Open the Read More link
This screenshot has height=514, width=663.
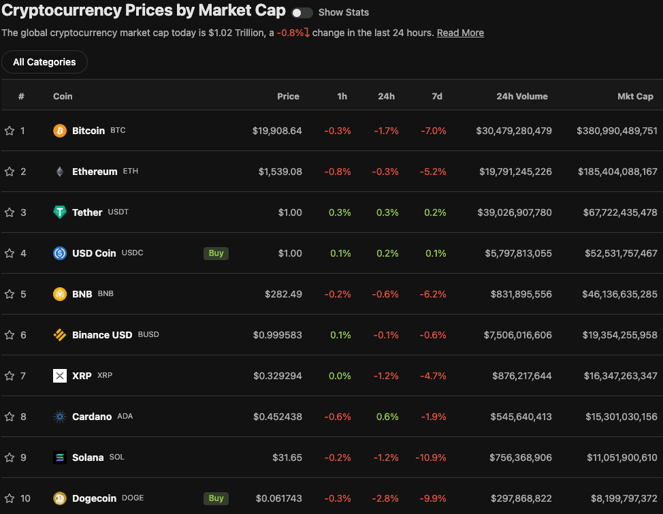(x=460, y=33)
